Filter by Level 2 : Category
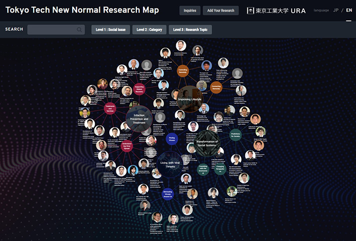Screen dimensions: 356x241 click(x=149, y=30)
